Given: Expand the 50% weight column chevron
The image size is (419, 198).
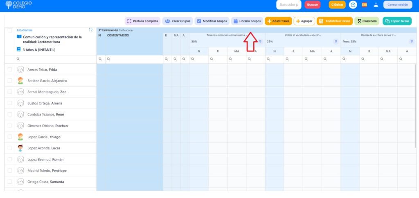Looking at the screenshot, I should coord(260,41).
